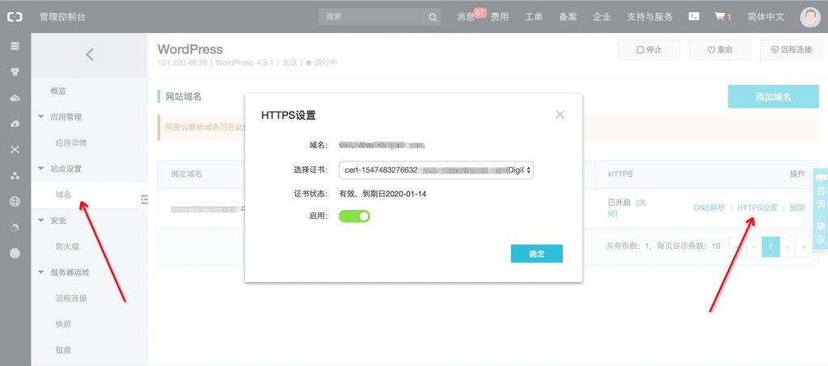The width and height of the screenshot is (828, 366).
Task: Click the DNS解析 link
Action: tap(709, 208)
